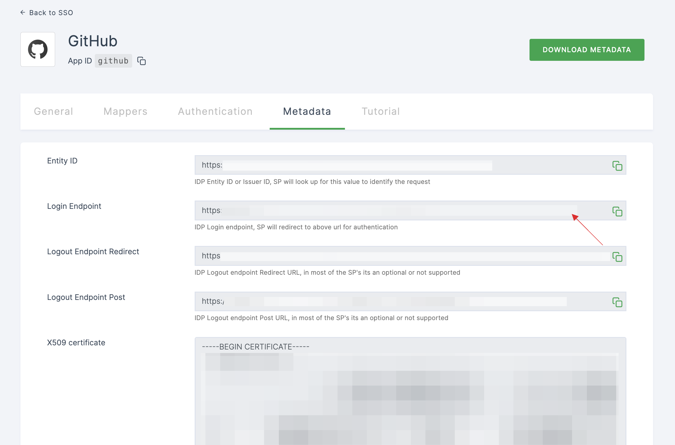Click the IDP Entity ID help text
The width and height of the screenshot is (675, 445).
312,182
